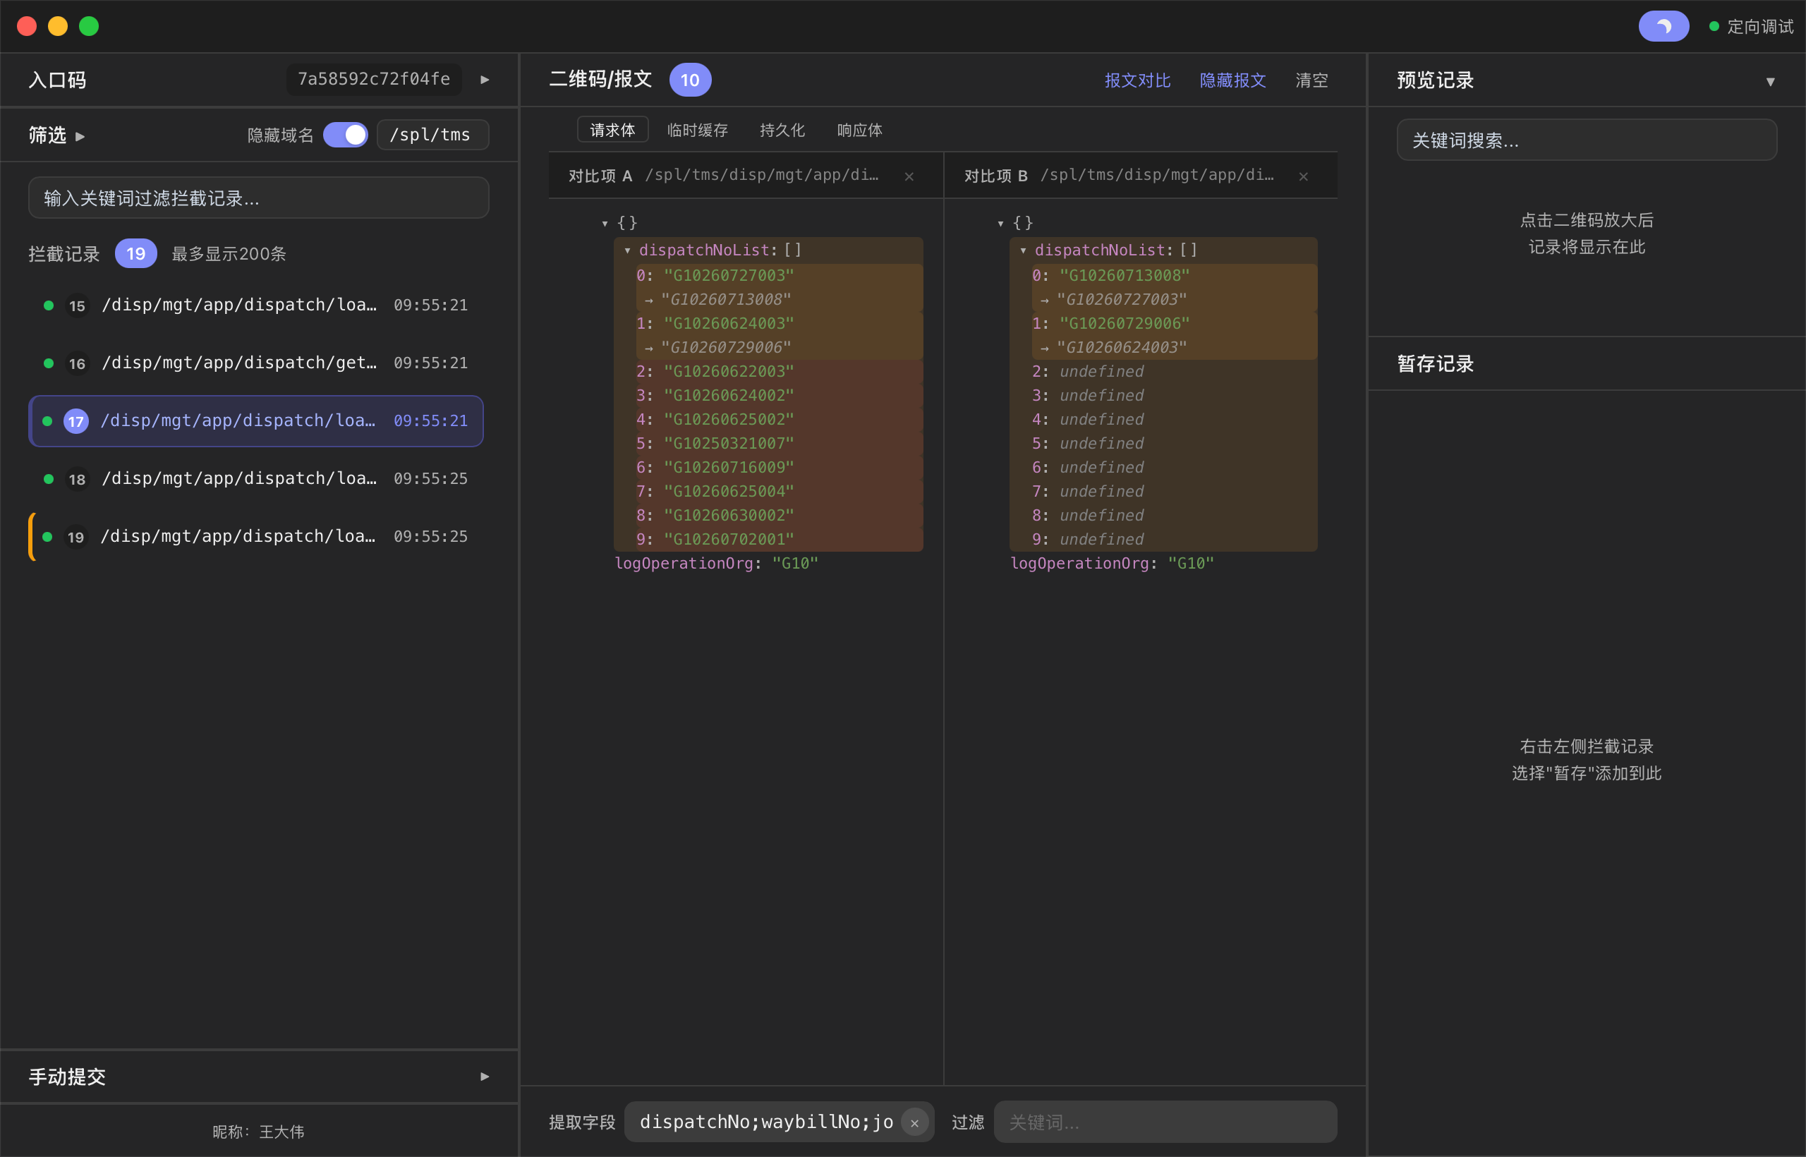This screenshot has width=1806, height=1157.
Task: Collapse root object in comparison B
Action: tap(1000, 223)
